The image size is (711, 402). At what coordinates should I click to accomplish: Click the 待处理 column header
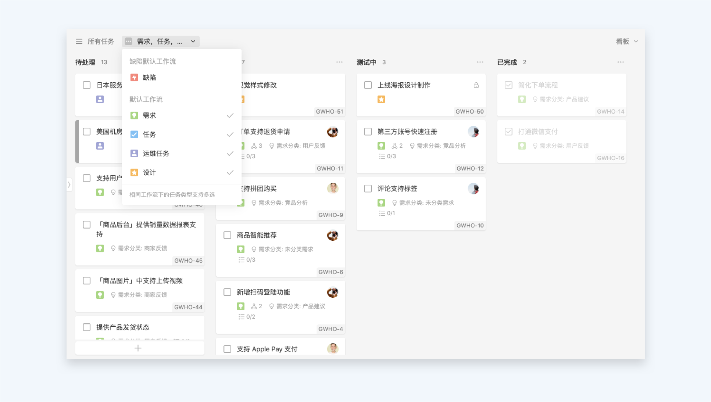click(85, 62)
